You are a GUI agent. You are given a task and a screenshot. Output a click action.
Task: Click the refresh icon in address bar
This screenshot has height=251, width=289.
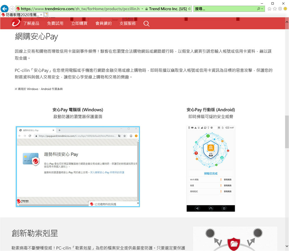click(x=189, y=9)
